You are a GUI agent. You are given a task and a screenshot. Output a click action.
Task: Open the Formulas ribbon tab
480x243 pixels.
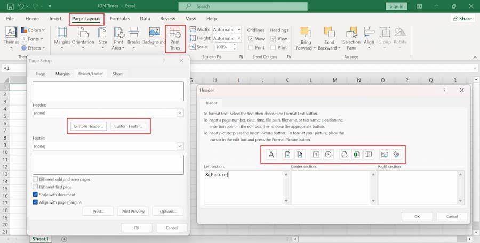point(119,19)
